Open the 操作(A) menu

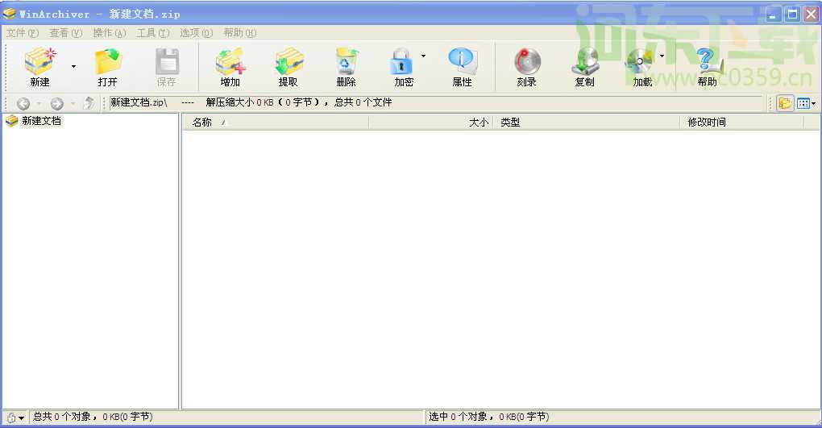coord(110,33)
